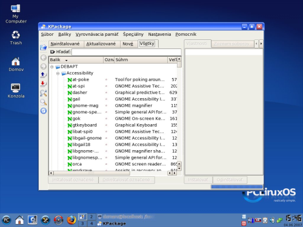Viewport: 303px width, 227px height.
Task: Clear the search box using the Hľadať icon
Action: point(52,52)
